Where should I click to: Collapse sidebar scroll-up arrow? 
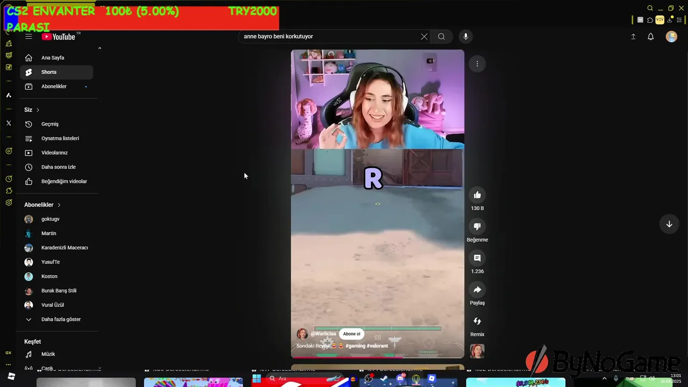point(99,48)
